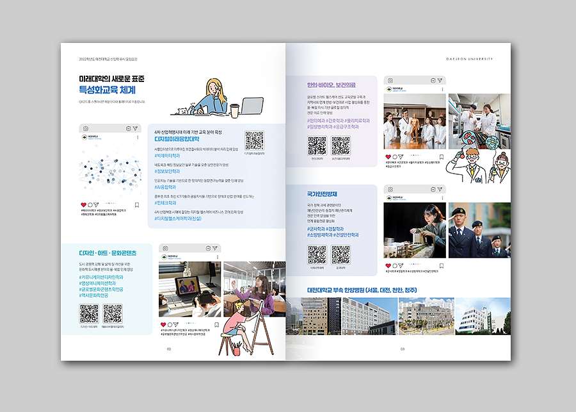Open the tablet and camera photo

click(189, 289)
